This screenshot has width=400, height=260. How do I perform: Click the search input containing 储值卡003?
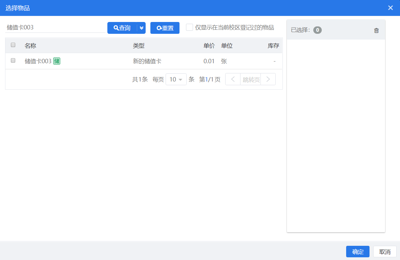[x=55, y=27]
